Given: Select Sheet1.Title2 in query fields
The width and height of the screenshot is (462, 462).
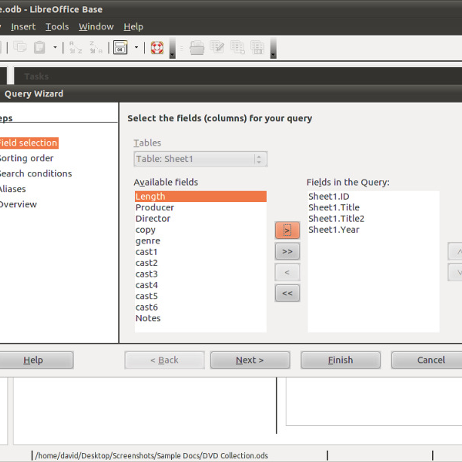Looking at the screenshot, I should tap(373, 219).
